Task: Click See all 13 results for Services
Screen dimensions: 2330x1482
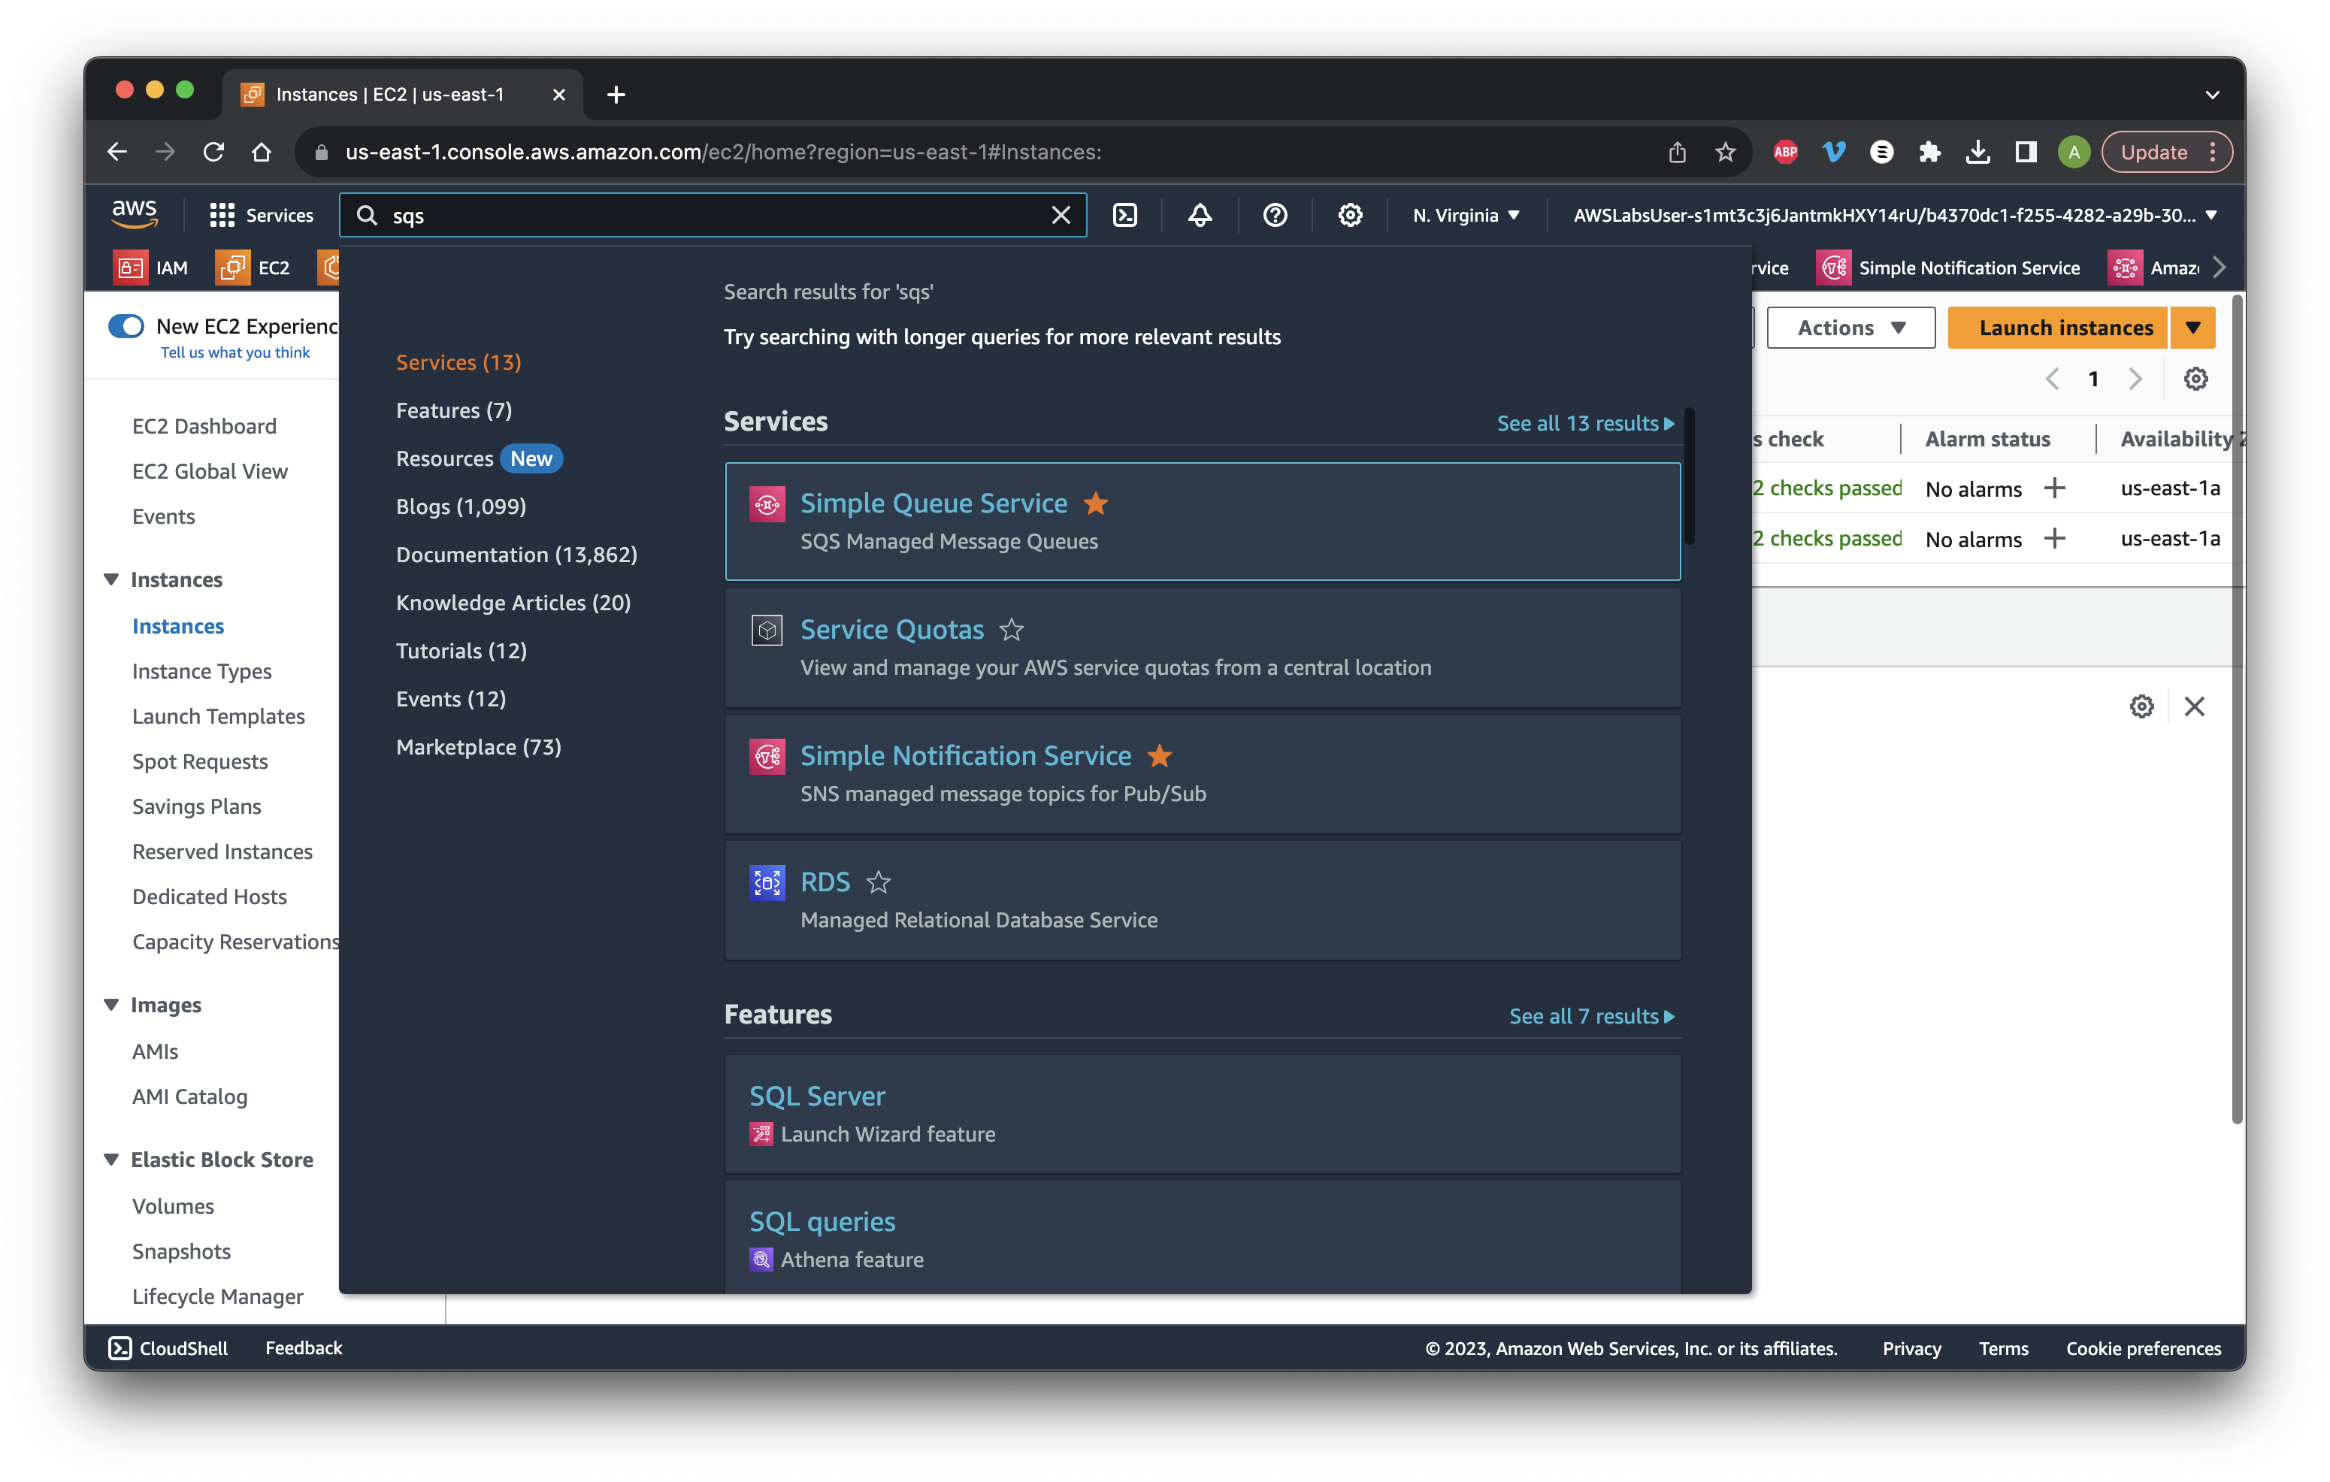Action: pyautogui.click(x=1585, y=423)
